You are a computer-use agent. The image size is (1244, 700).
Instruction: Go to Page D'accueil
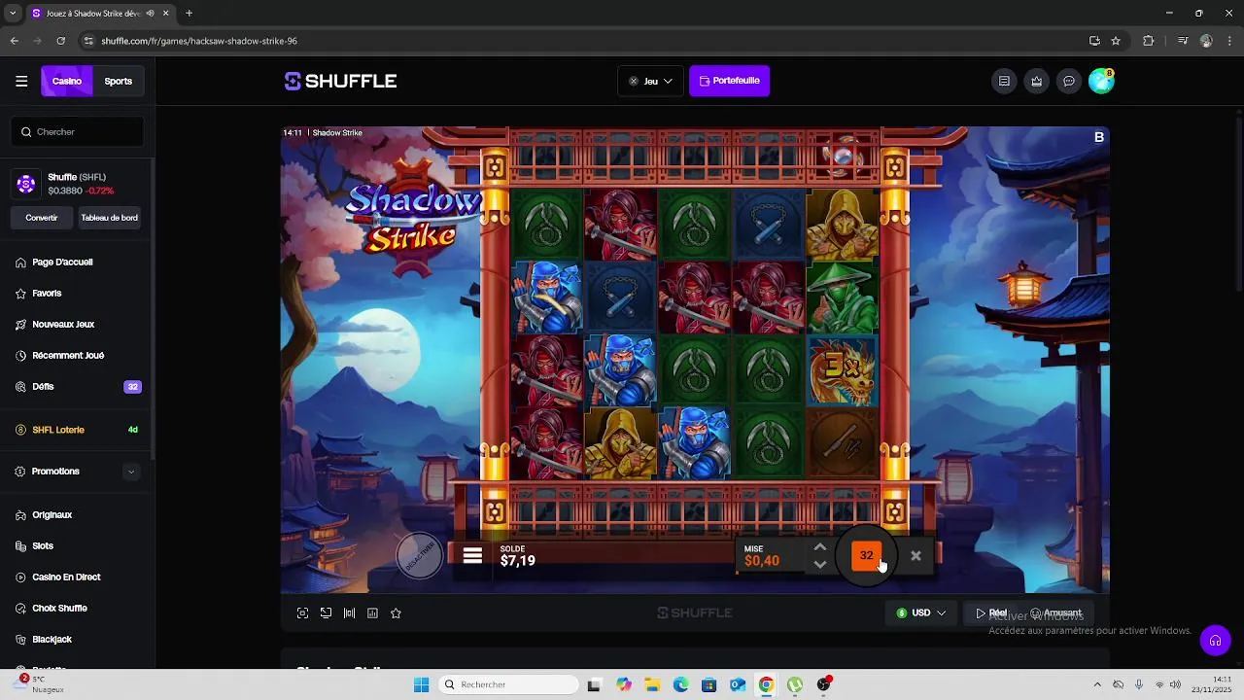pos(62,262)
